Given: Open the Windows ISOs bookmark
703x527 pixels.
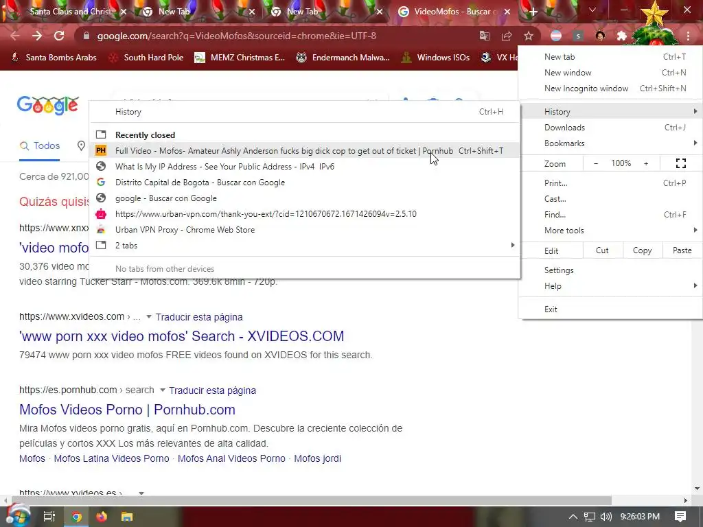Looking at the screenshot, I should [x=436, y=58].
